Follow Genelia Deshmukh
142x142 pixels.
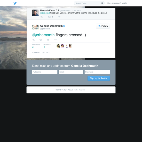click(103, 26)
